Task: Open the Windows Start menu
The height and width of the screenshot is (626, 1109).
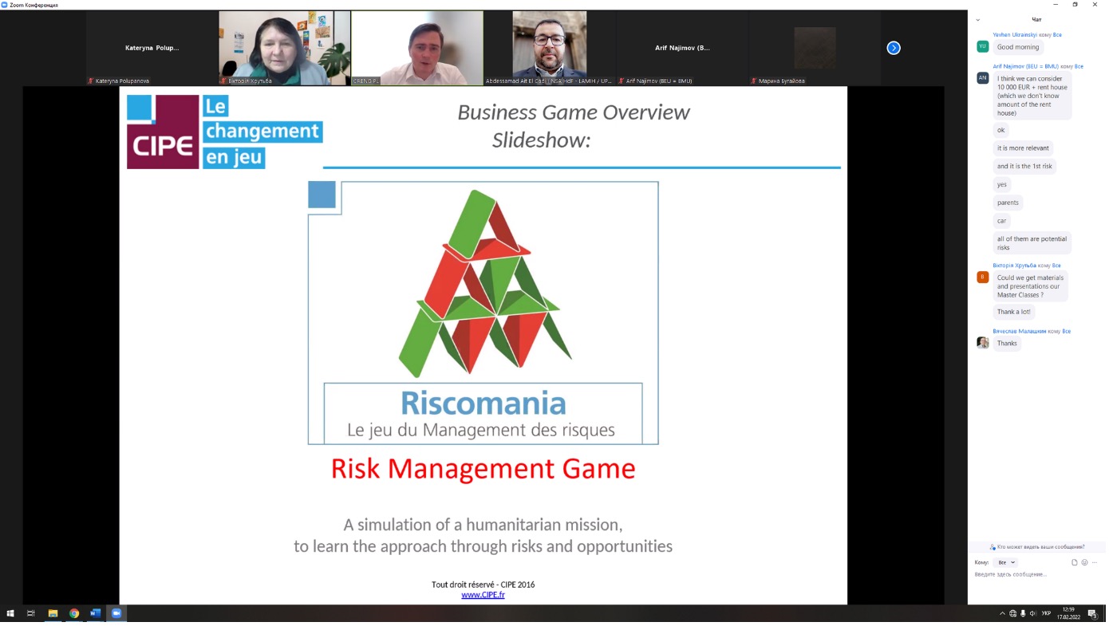Action: point(10,613)
